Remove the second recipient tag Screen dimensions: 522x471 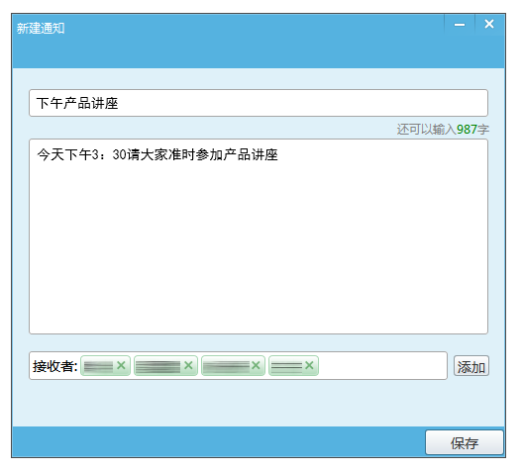point(188,365)
